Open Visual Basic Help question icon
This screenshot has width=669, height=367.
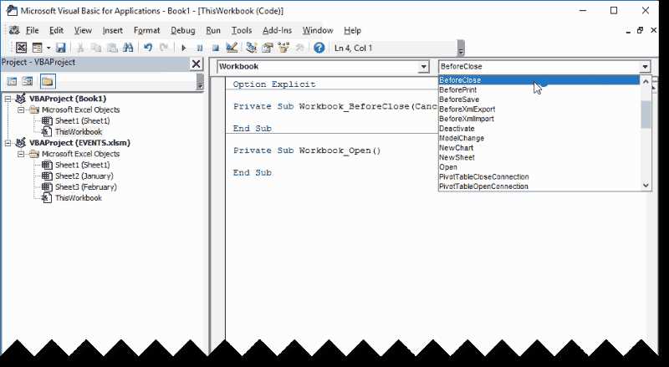tap(319, 48)
